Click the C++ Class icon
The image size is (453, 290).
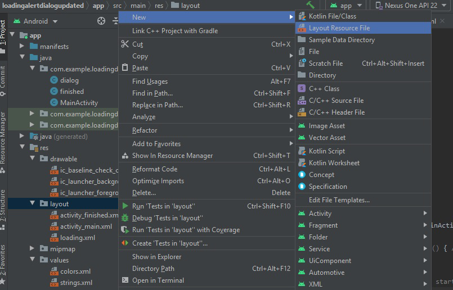302,89
